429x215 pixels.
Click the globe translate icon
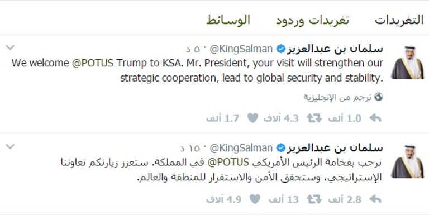(x=378, y=97)
